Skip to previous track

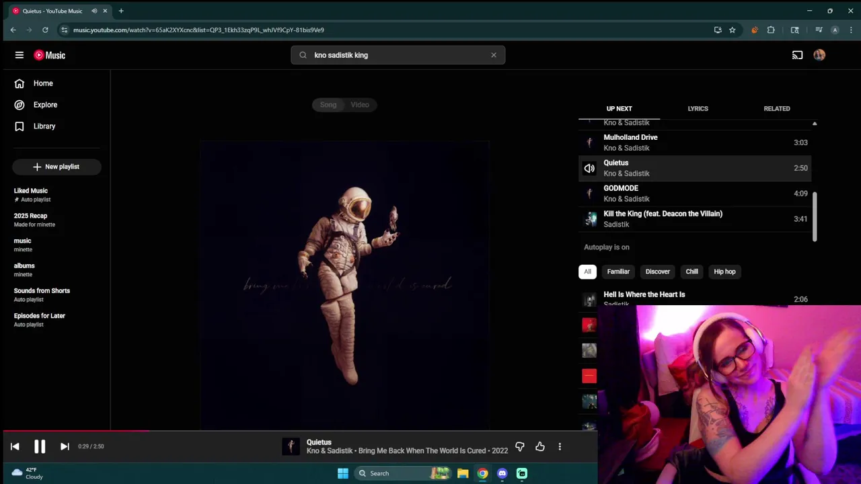coord(15,446)
